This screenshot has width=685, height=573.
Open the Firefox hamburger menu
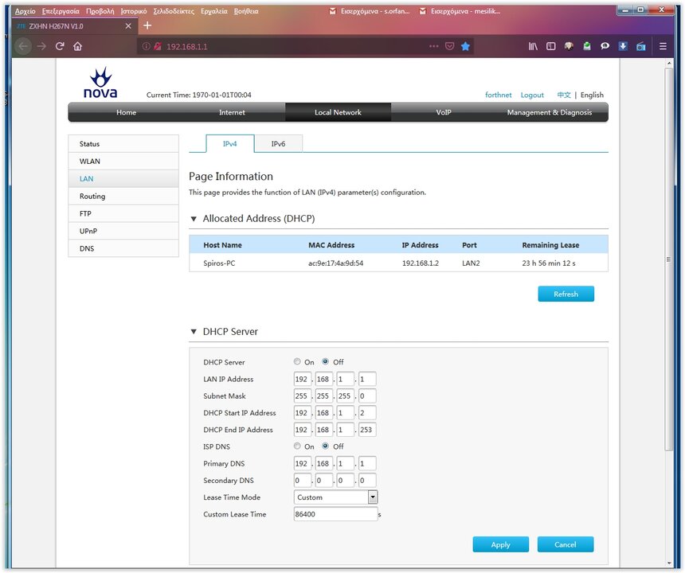pyautogui.click(x=663, y=46)
